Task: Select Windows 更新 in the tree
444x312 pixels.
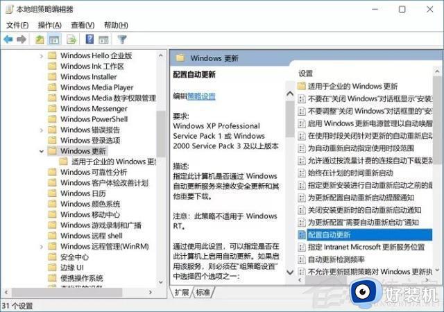Action: 83,151
